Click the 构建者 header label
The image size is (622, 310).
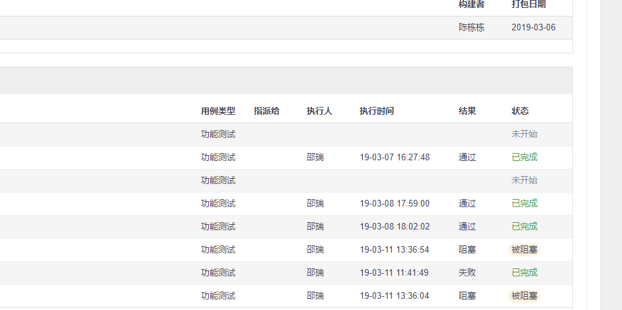[x=471, y=5]
